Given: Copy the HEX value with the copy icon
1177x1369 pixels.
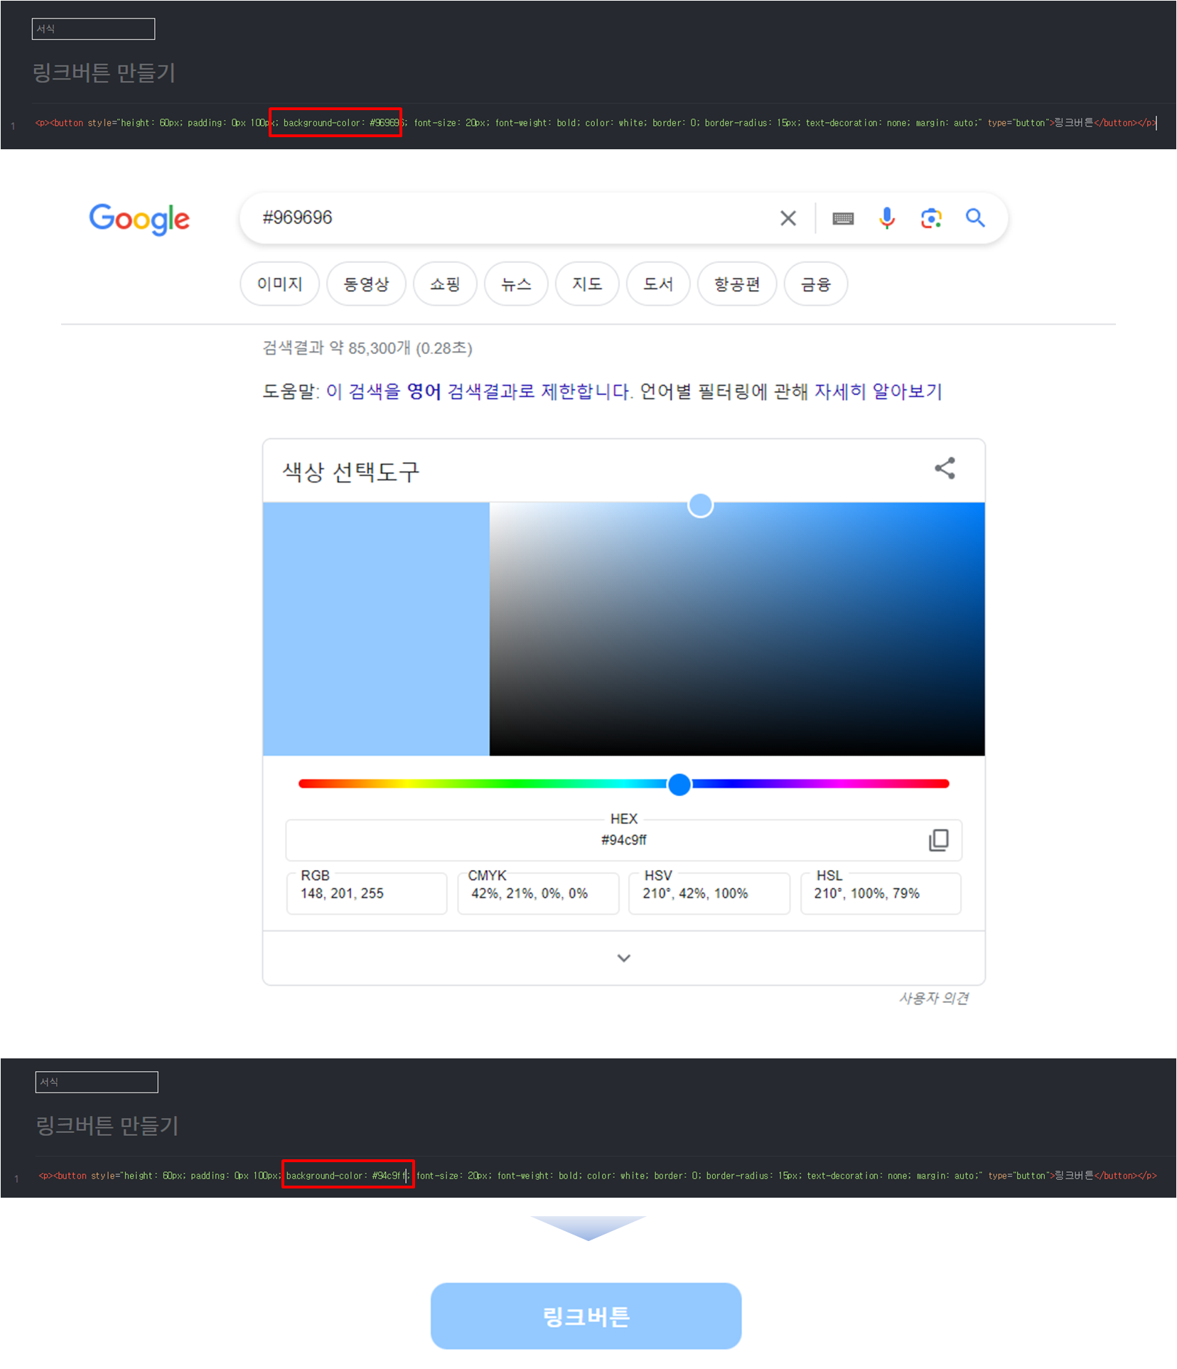Looking at the screenshot, I should [x=938, y=840].
